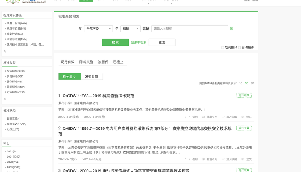Switch to the 现行有效 tab

[68, 62]
